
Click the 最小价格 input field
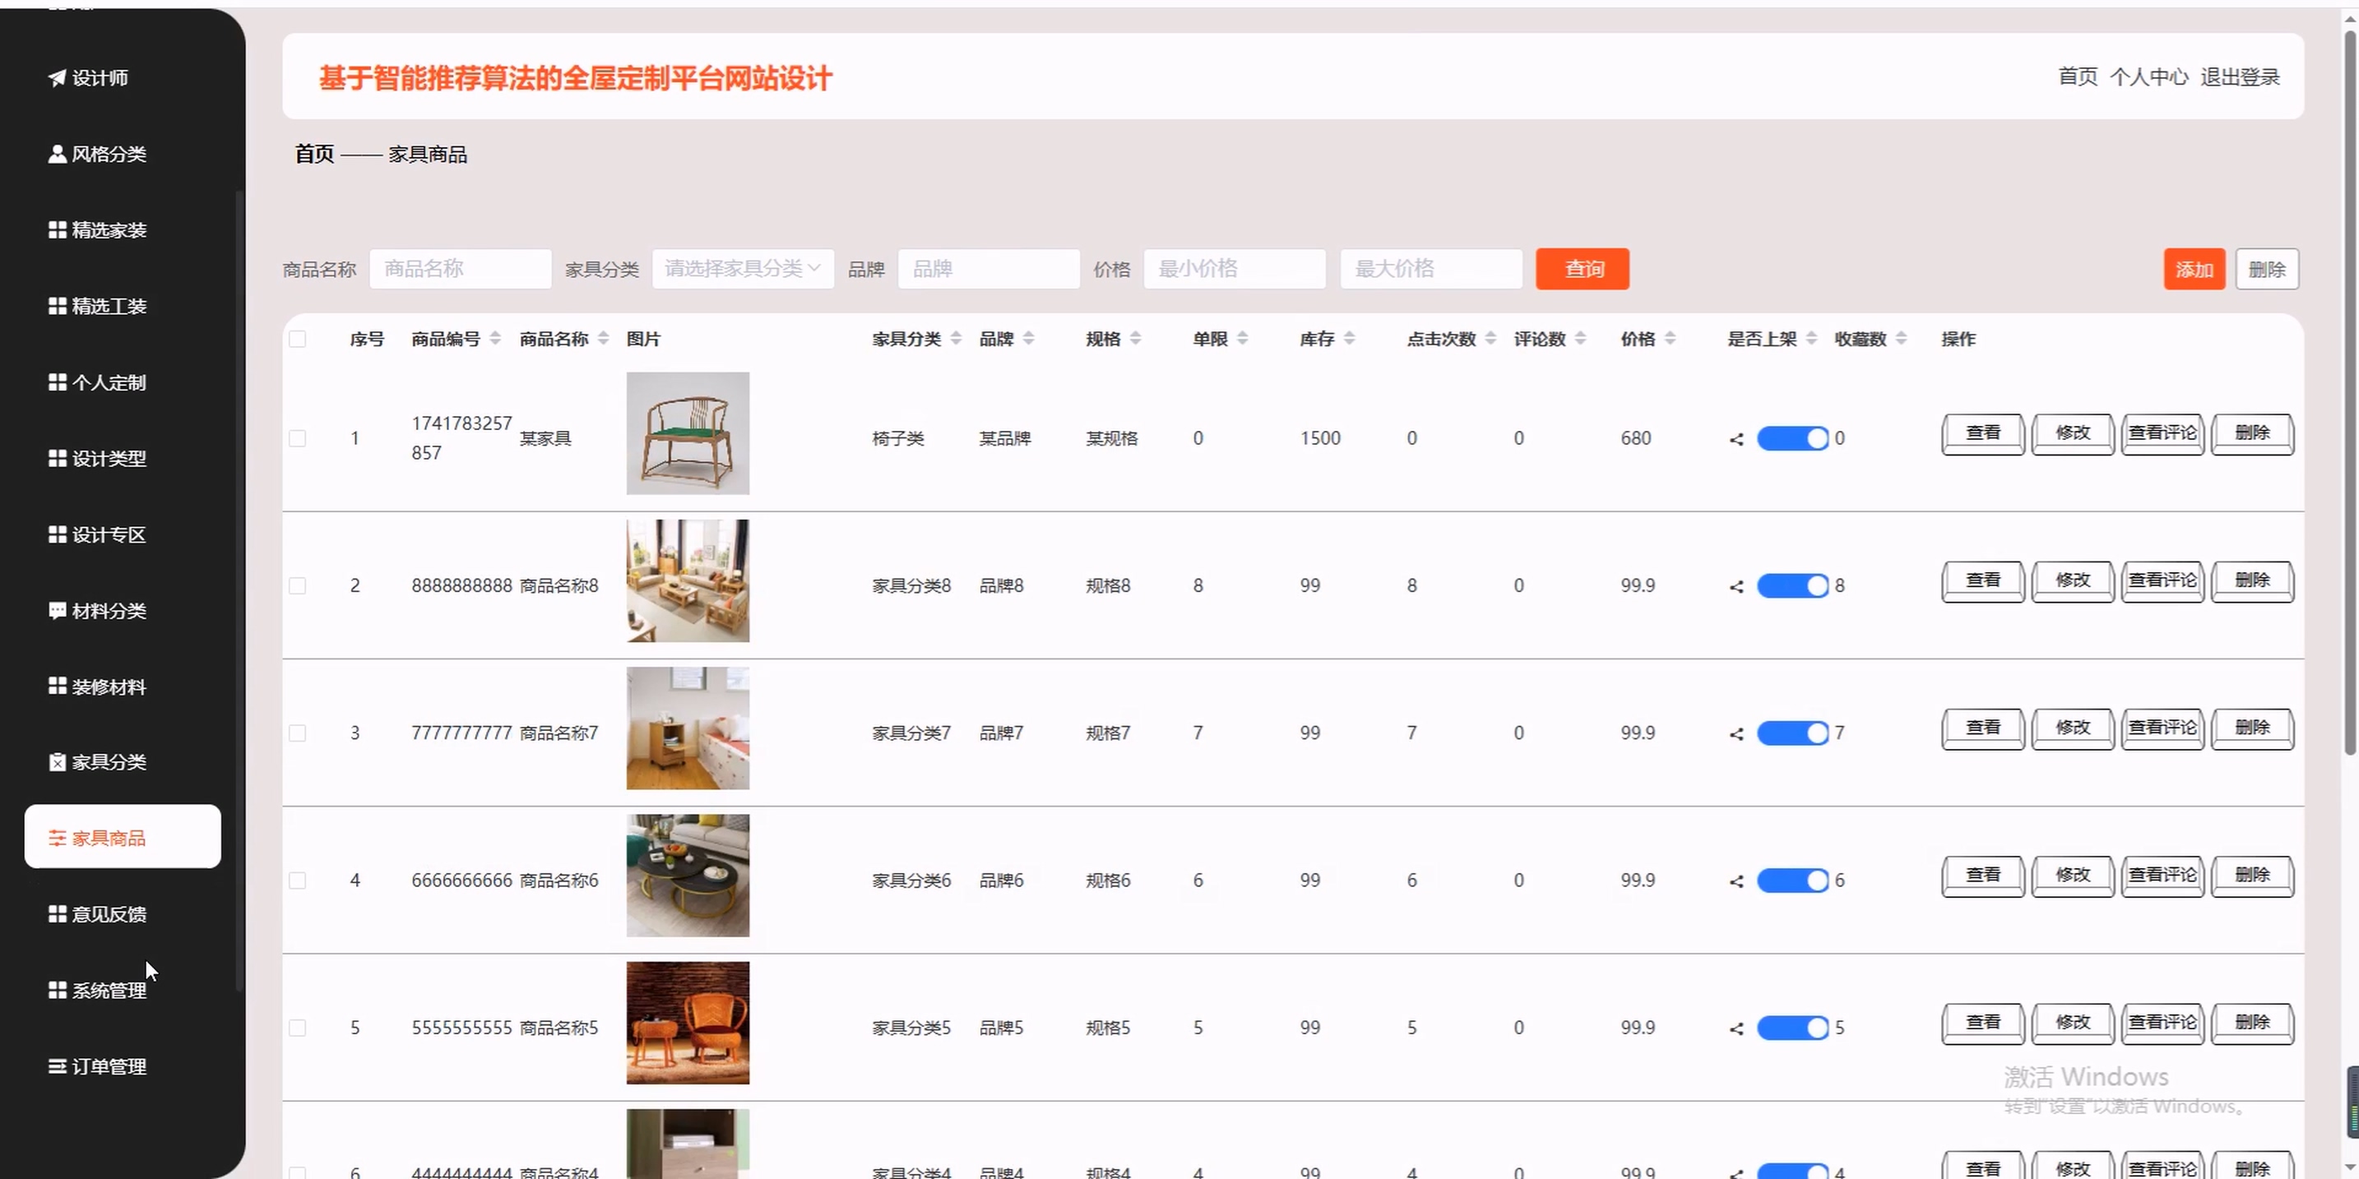pos(1234,269)
